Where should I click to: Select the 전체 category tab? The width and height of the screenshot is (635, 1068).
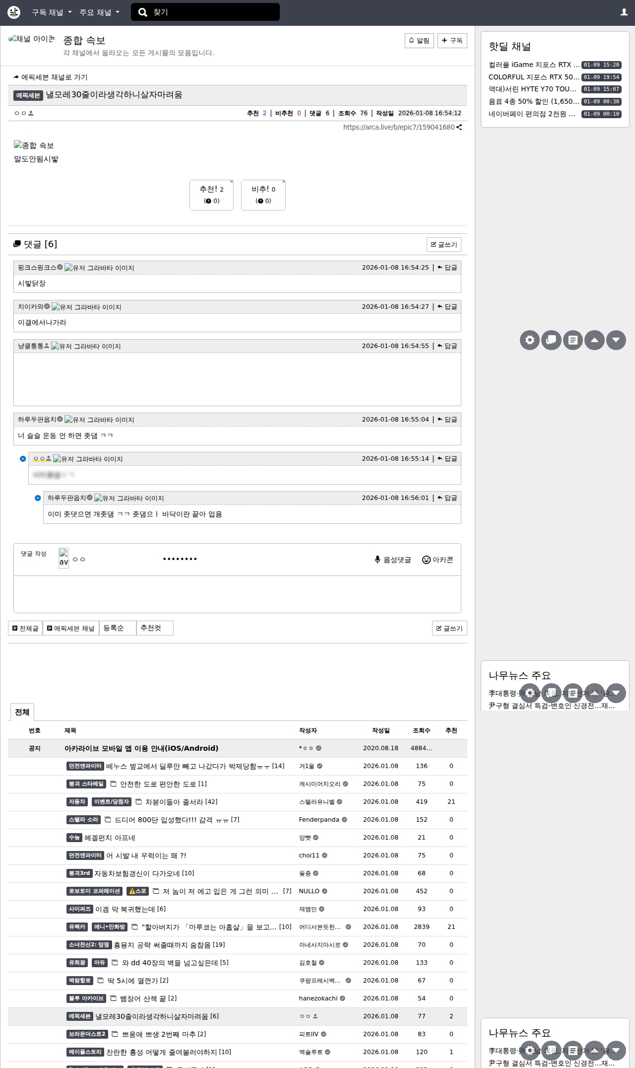point(22,712)
